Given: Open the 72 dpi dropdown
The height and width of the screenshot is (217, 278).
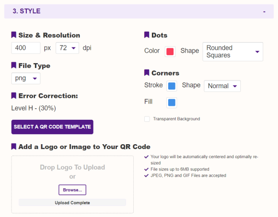Looking at the screenshot, I should [68, 48].
